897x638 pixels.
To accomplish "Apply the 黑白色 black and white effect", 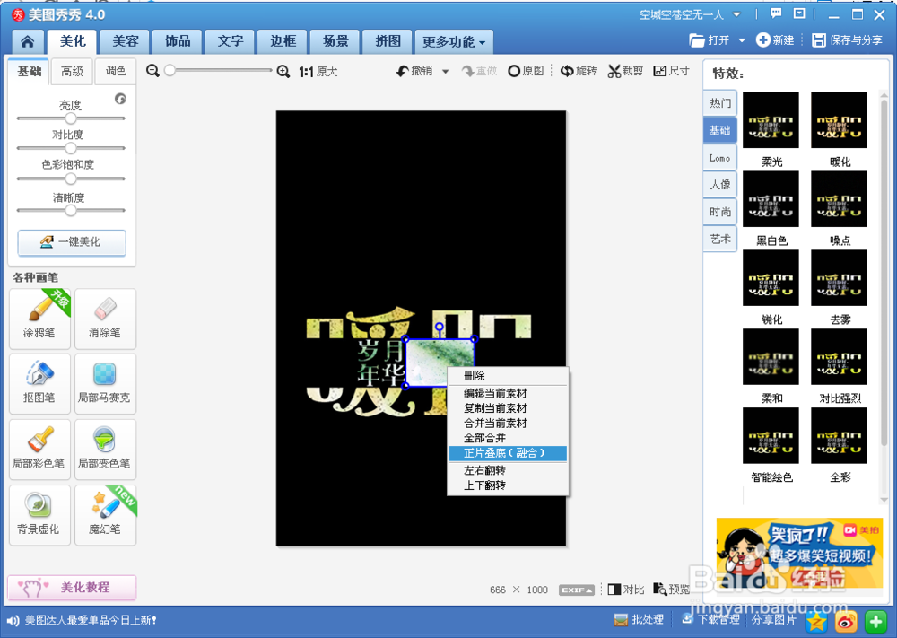I will click(x=771, y=199).
